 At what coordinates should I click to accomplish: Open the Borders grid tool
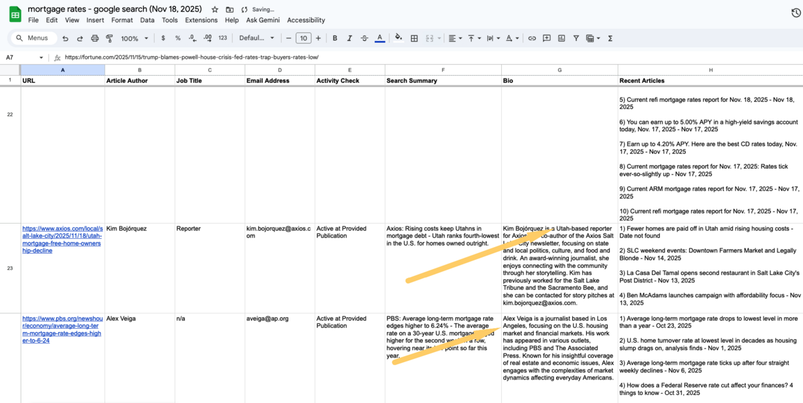[414, 38]
